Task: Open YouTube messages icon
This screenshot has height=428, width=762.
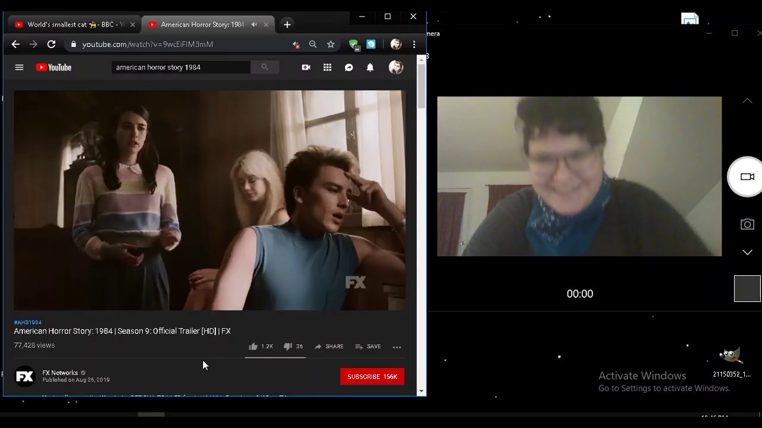Action: coord(349,67)
